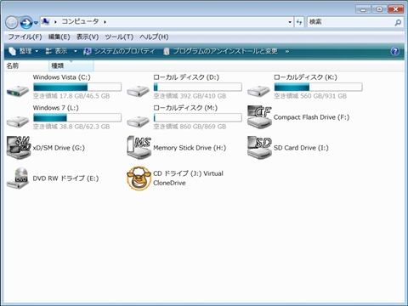Open the 表示 views dropdown arrow
Screen dimensions: 408x306
click(76, 51)
